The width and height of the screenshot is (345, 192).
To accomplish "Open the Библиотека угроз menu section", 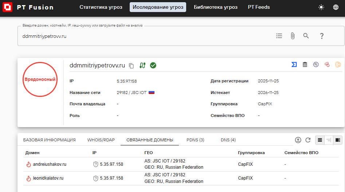I will click(215, 7).
